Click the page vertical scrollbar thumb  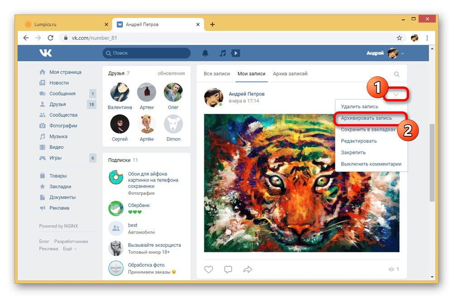click(432, 163)
